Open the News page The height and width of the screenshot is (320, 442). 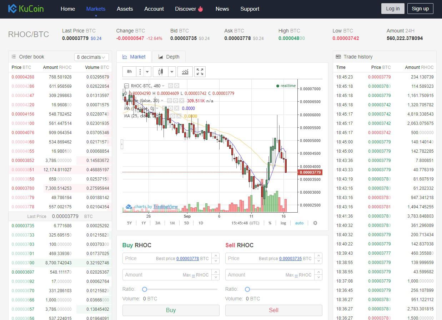[222, 9]
